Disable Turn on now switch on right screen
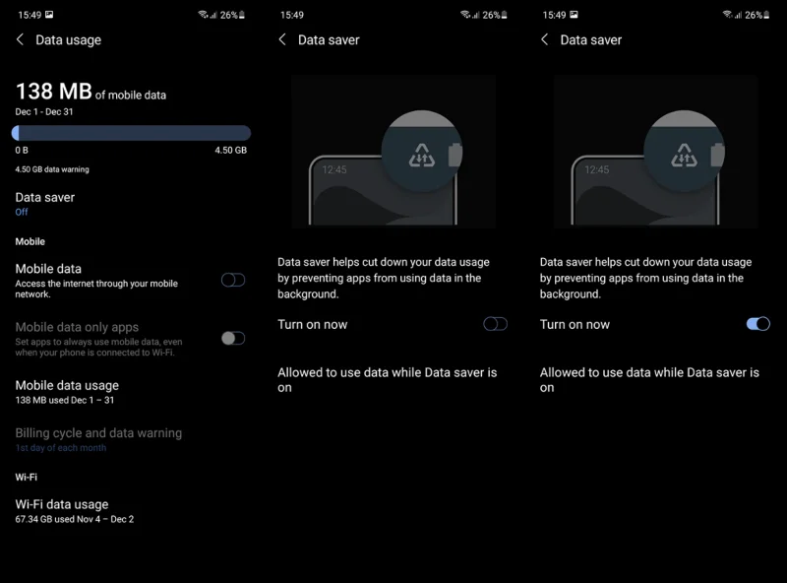Image resolution: width=787 pixels, height=583 pixels. [x=757, y=324]
